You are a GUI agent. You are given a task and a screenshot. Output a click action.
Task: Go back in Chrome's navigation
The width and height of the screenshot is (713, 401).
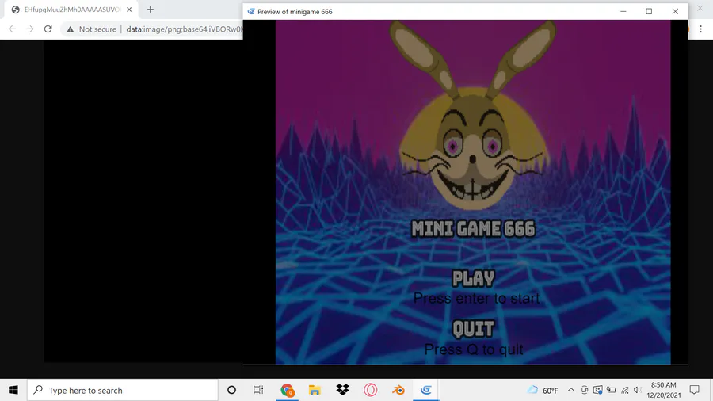[x=12, y=29]
